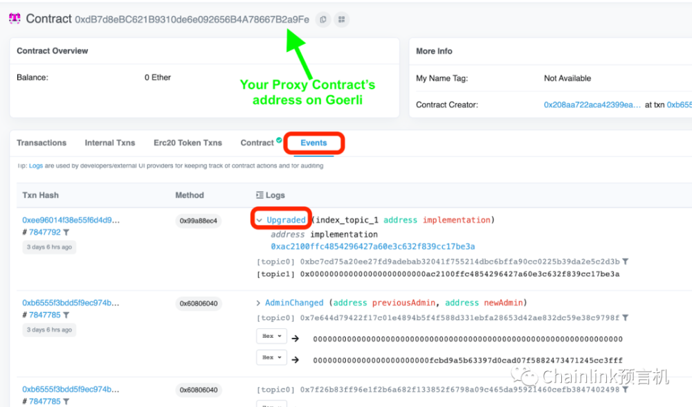Filter by block 7847792
692x407 pixels.
click(x=66, y=232)
